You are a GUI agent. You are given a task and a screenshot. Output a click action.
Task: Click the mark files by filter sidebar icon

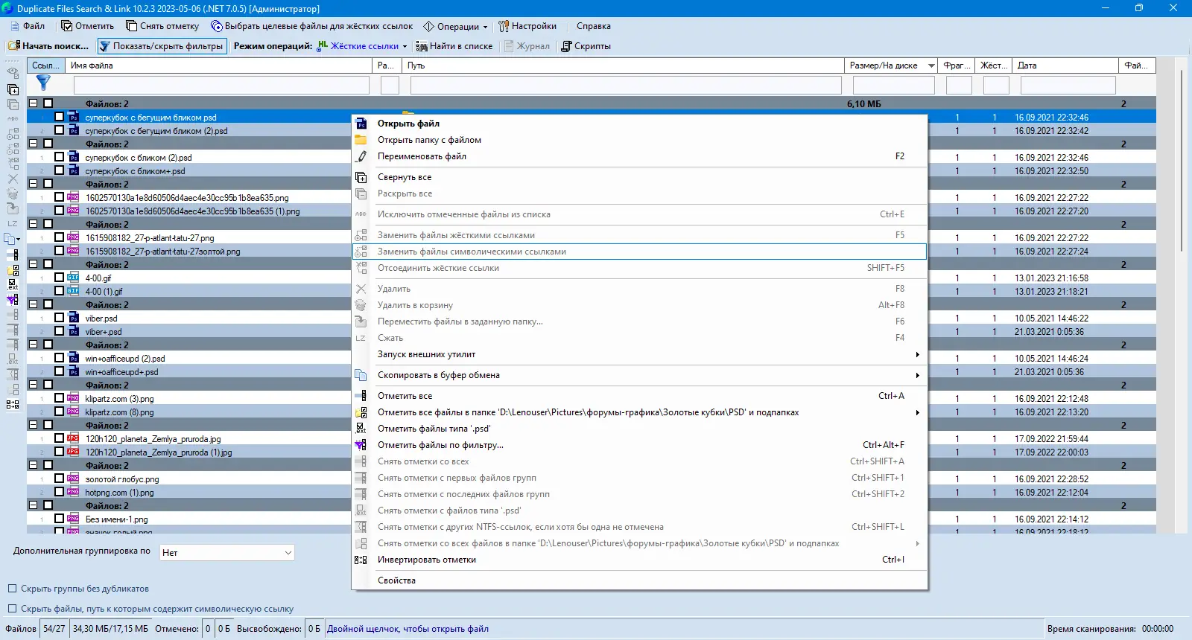click(13, 300)
